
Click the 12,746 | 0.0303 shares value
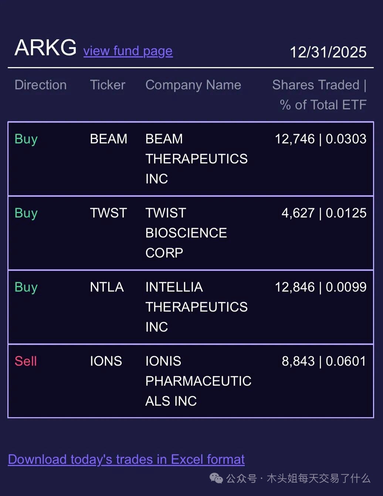click(321, 139)
